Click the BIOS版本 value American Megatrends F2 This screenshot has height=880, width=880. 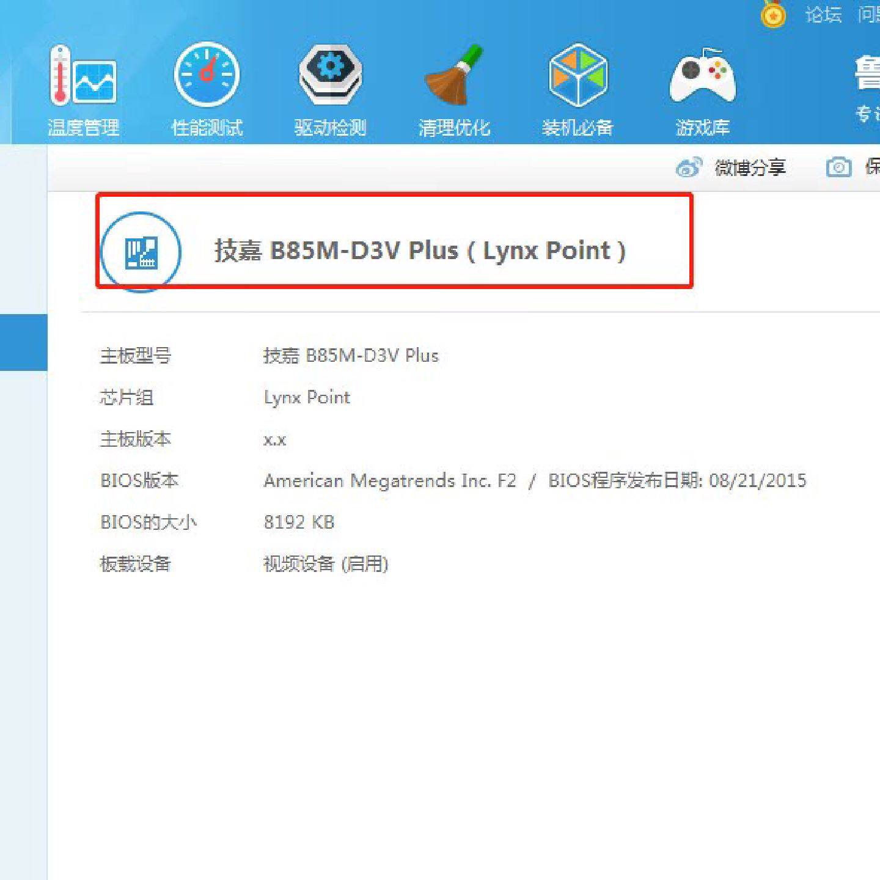389,481
